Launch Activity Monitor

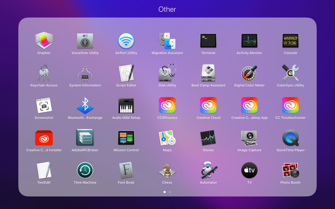coord(249,41)
